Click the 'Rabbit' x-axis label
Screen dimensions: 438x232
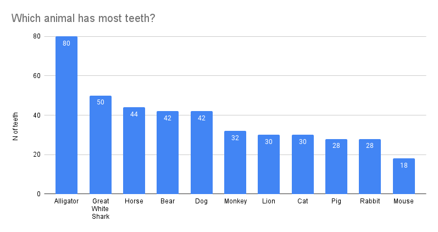(370, 201)
